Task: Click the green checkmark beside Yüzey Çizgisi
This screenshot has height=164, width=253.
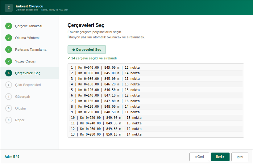Action: (9, 61)
